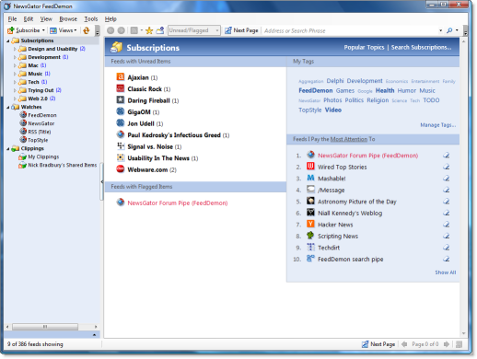Open the View menu
Screen dimensions: 477x359
point(46,19)
